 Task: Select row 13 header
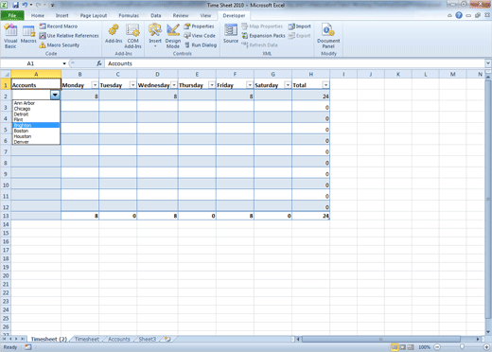tap(6, 216)
